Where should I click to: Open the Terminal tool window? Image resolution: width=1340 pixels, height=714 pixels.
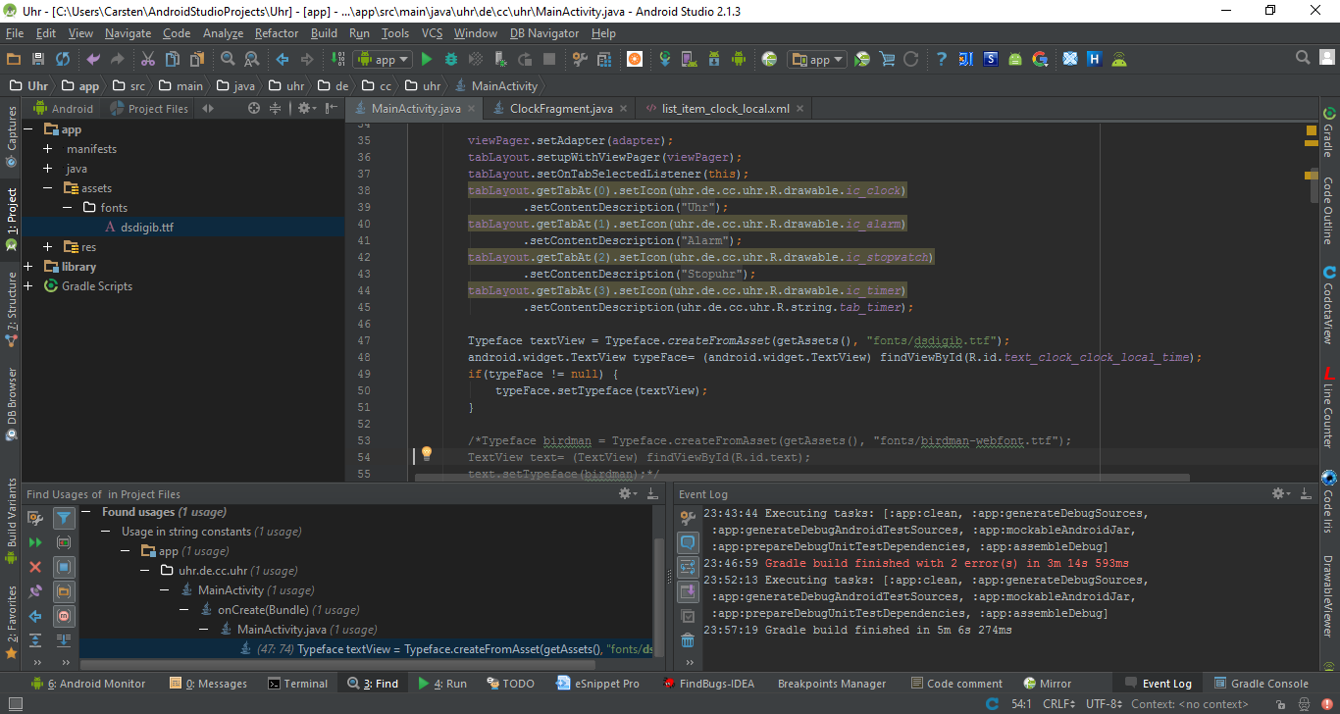click(x=297, y=684)
